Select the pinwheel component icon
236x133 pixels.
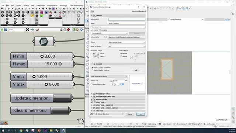pyautogui.click(x=65, y=12)
